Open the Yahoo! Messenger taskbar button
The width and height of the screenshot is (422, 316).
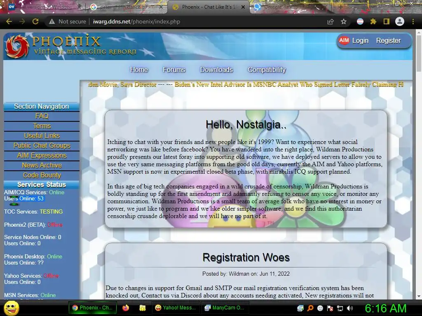tap(176, 308)
